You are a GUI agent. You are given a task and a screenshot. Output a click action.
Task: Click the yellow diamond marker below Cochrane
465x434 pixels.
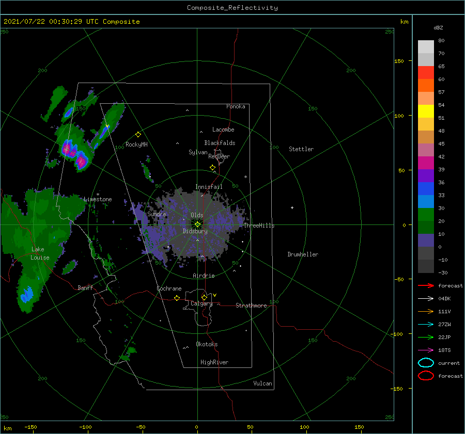tap(177, 298)
